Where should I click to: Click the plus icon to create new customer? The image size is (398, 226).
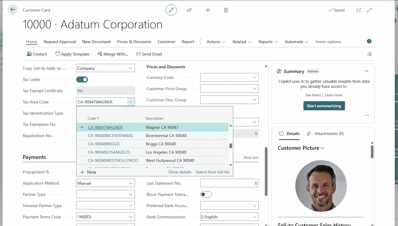point(208,10)
